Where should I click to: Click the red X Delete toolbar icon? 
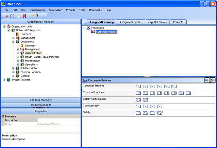tap(24, 16)
